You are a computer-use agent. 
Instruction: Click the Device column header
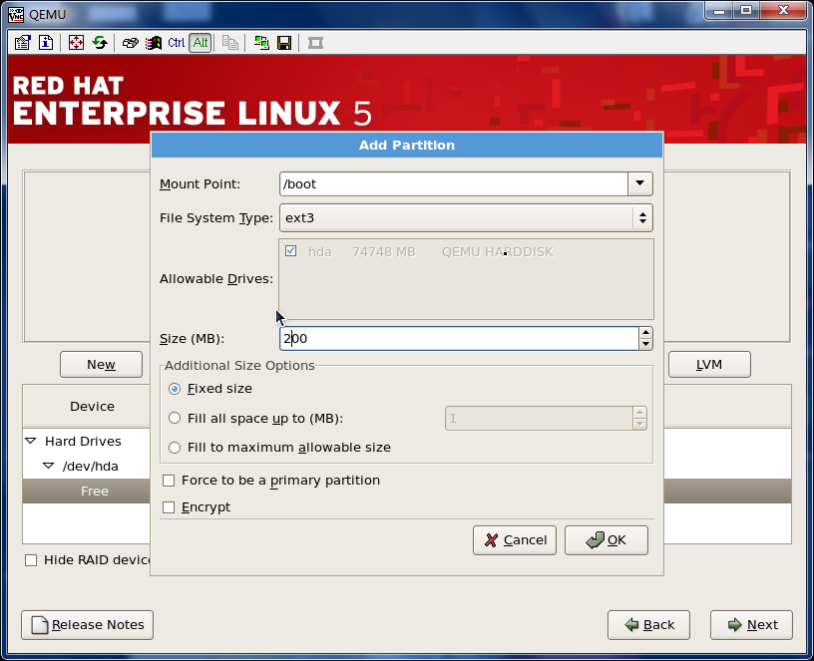pyautogui.click(x=92, y=406)
